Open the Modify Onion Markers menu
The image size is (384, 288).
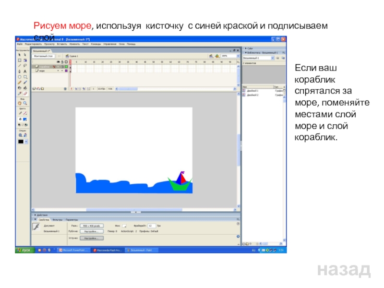[88, 89]
